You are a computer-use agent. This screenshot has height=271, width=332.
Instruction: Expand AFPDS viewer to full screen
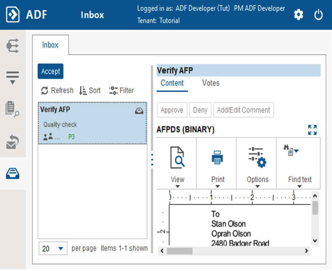[x=312, y=130]
